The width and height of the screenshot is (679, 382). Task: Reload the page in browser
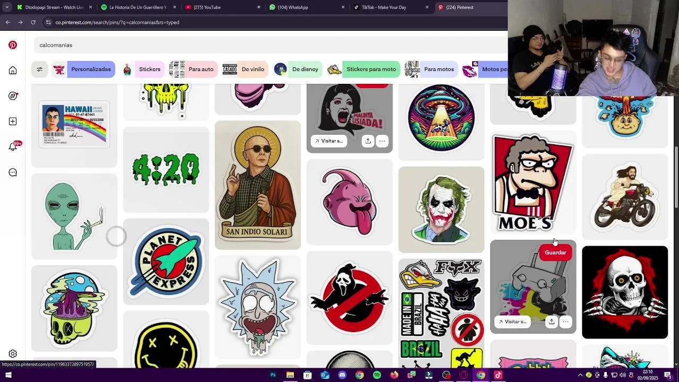(x=33, y=22)
